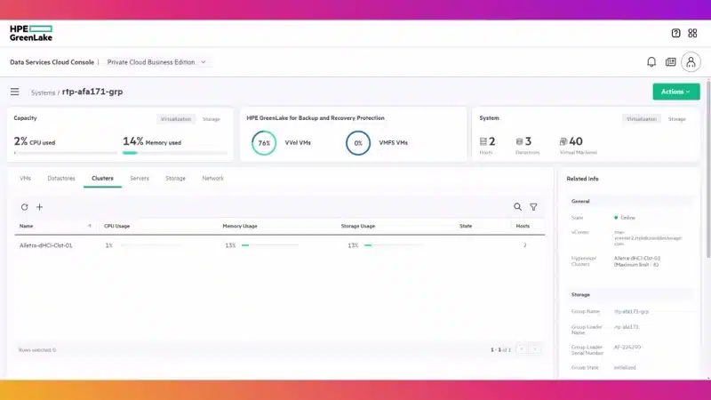Switch System card to Virtualization view

coord(642,119)
